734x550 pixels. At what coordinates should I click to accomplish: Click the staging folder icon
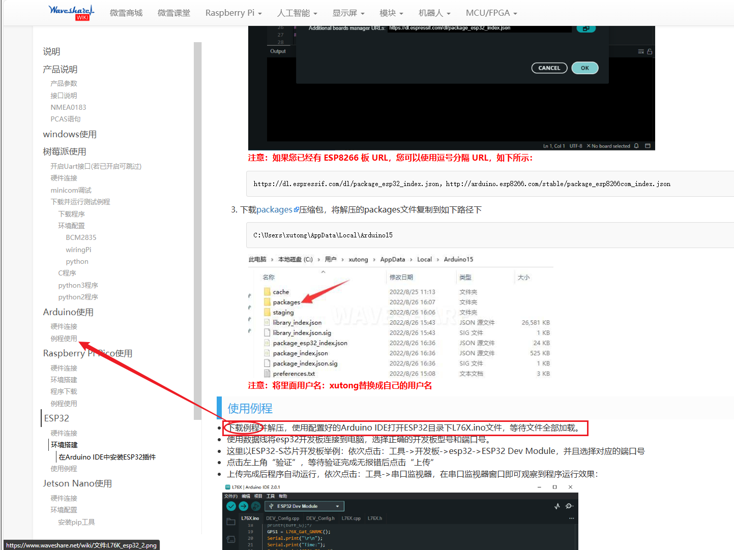(267, 312)
